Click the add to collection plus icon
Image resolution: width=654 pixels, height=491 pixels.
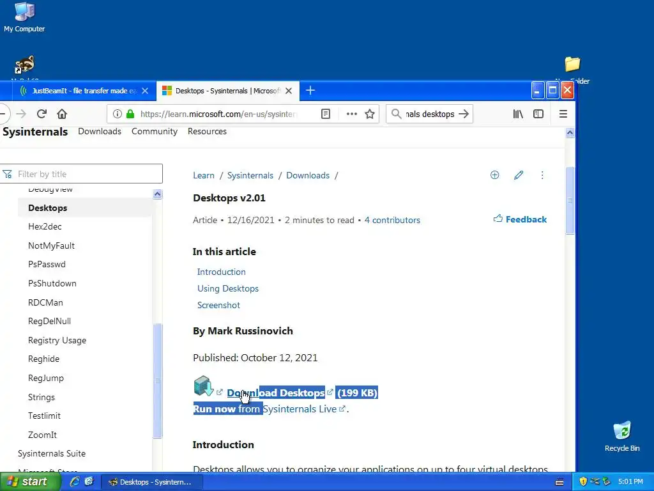[495, 175]
